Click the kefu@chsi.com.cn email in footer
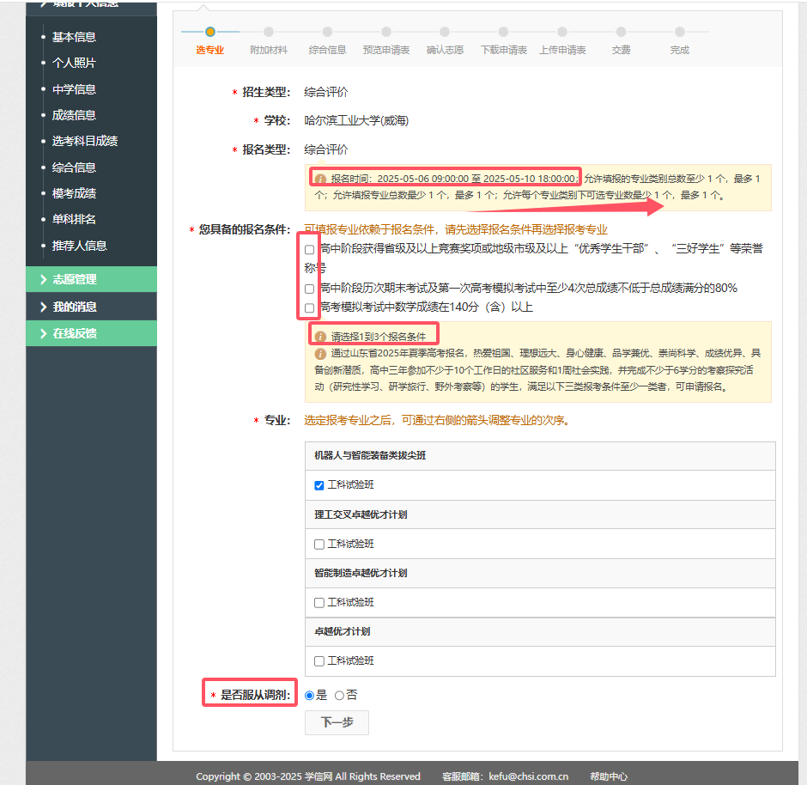This screenshot has height=785, width=807. point(529,776)
